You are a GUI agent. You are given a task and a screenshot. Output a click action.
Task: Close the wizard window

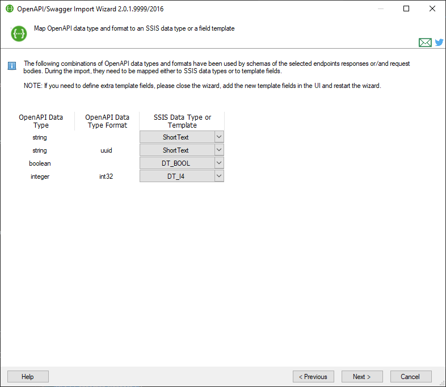(x=432, y=9)
